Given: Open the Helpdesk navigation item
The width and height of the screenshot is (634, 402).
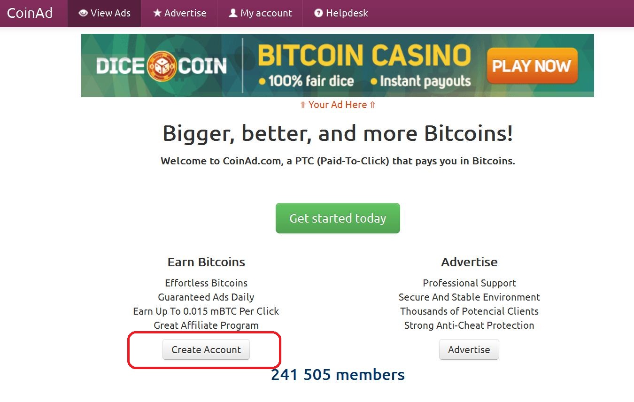Looking at the screenshot, I should pos(341,13).
